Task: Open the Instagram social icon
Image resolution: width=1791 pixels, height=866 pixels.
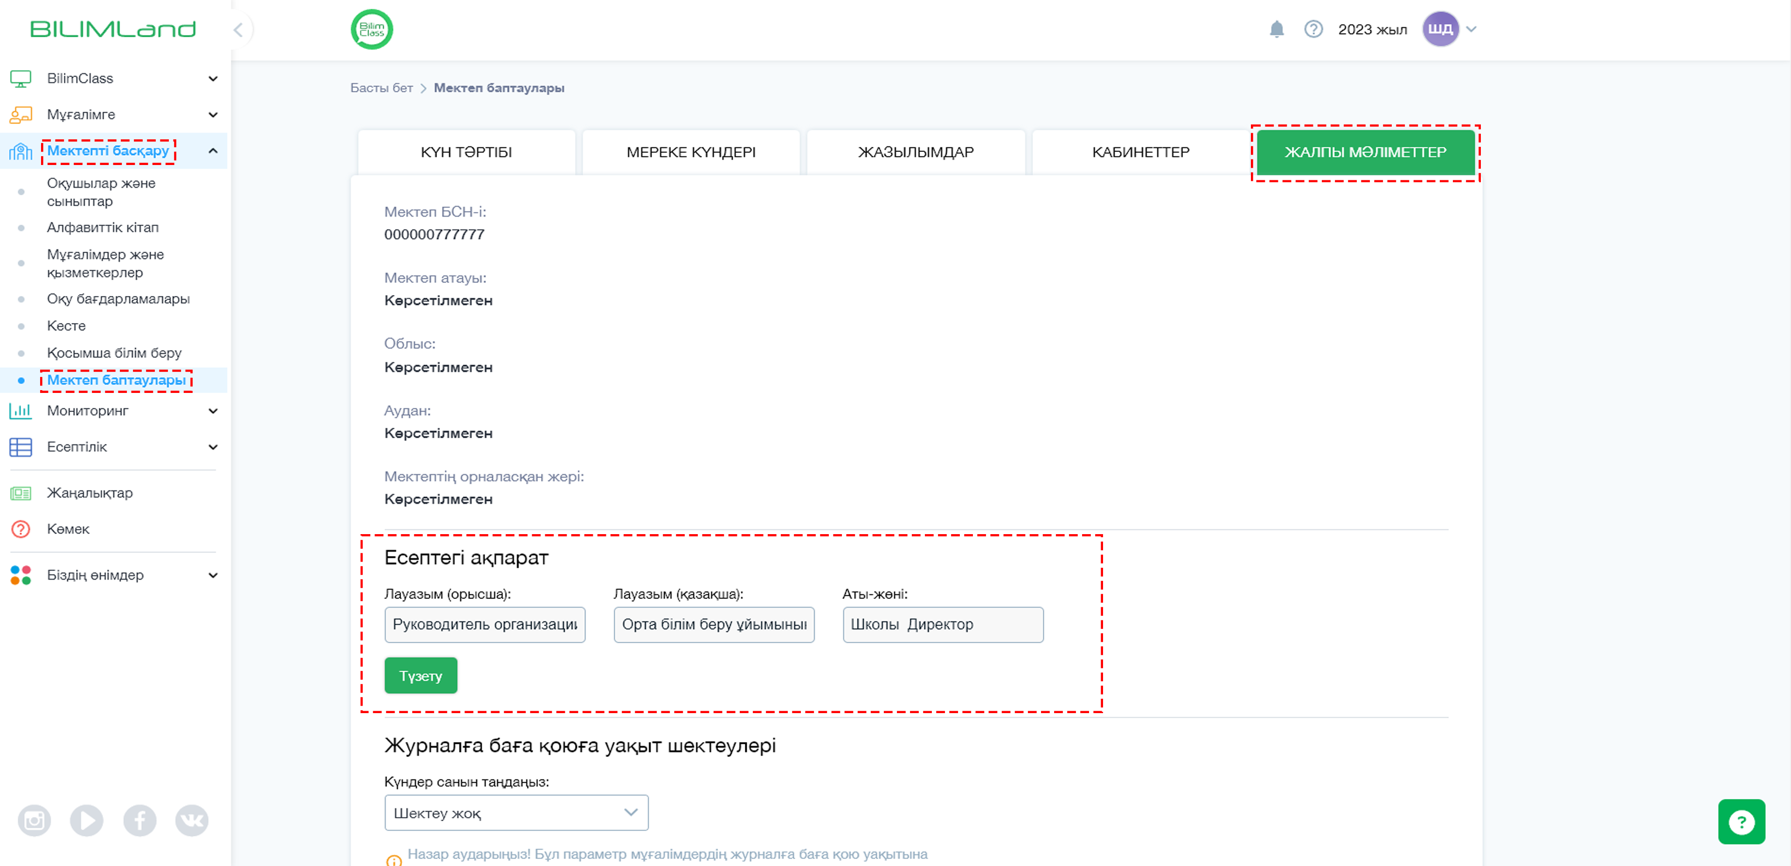Action: pyautogui.click(x=34, y=820)
